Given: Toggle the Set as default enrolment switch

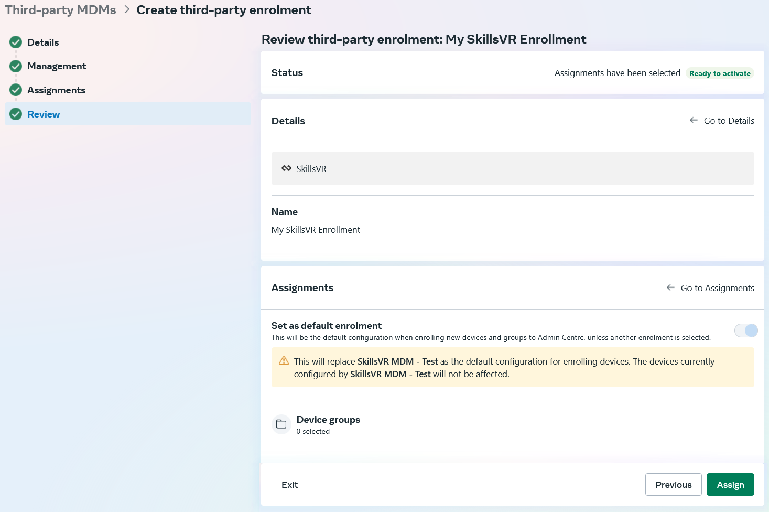Looking at the screenshot, I should (x=746, y=330).
